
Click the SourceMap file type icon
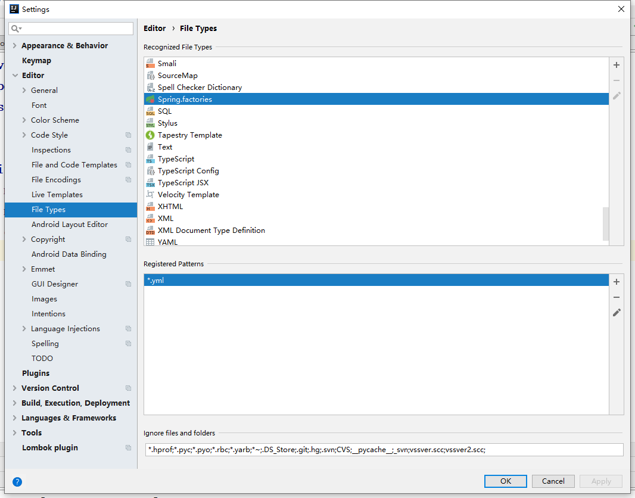click(x=150, y=75)
